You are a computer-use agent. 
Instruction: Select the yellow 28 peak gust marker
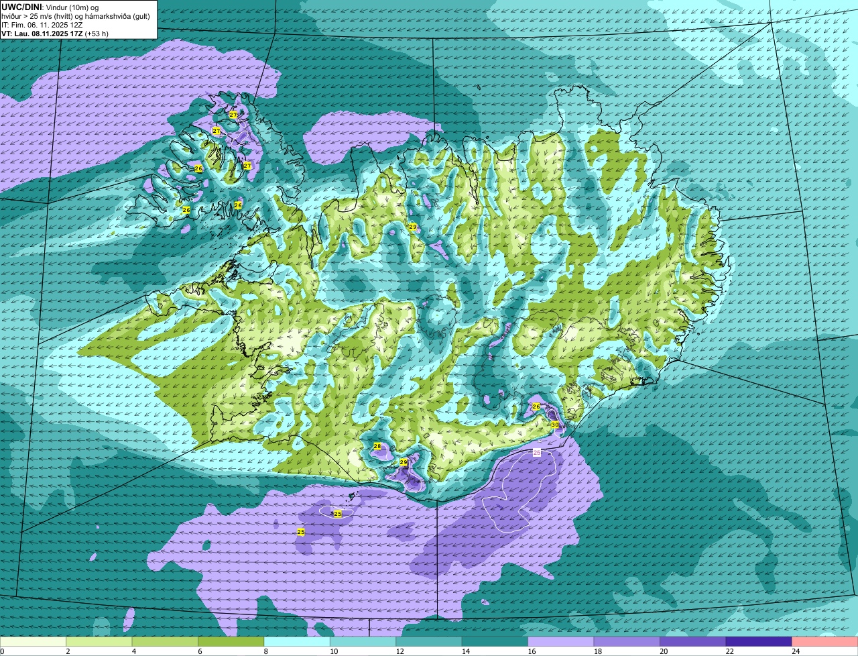coord(377,446)
